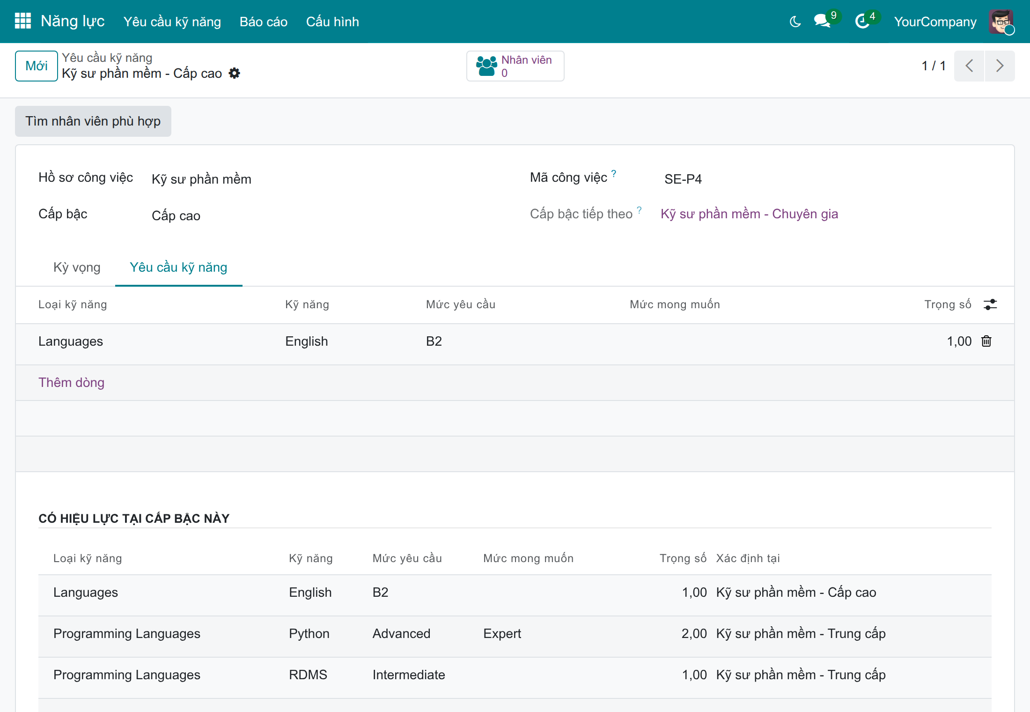The image size is (1030, 712).
Task: Click Tìm nhân viên phù hợp button
Action: pyautogui.click(x=93, y=121)
